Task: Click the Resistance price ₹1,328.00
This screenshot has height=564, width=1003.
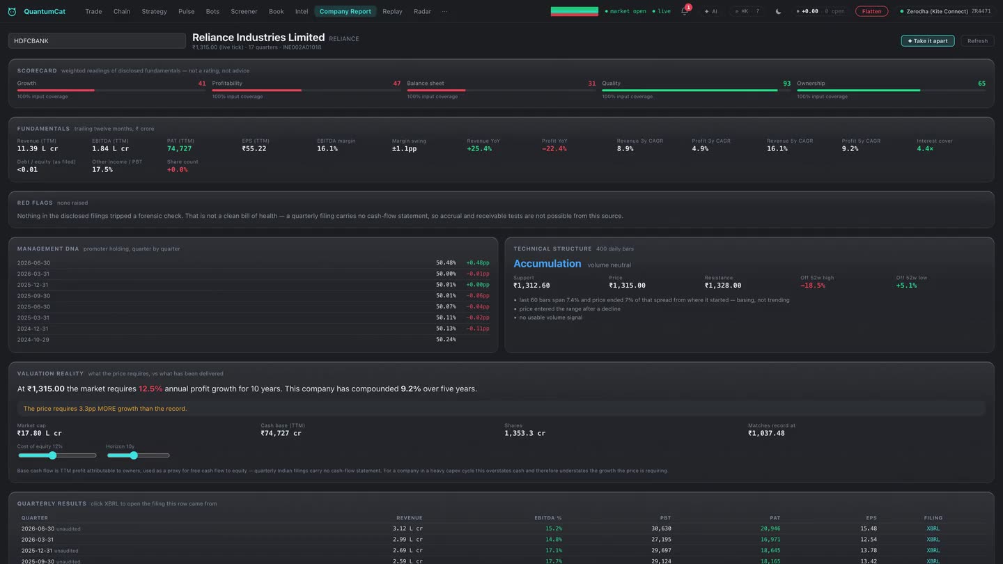Action: (x=723, y=285)
